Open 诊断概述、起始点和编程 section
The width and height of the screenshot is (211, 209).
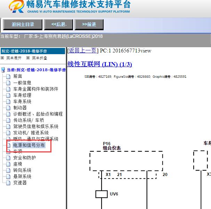(x=38, y=114)
